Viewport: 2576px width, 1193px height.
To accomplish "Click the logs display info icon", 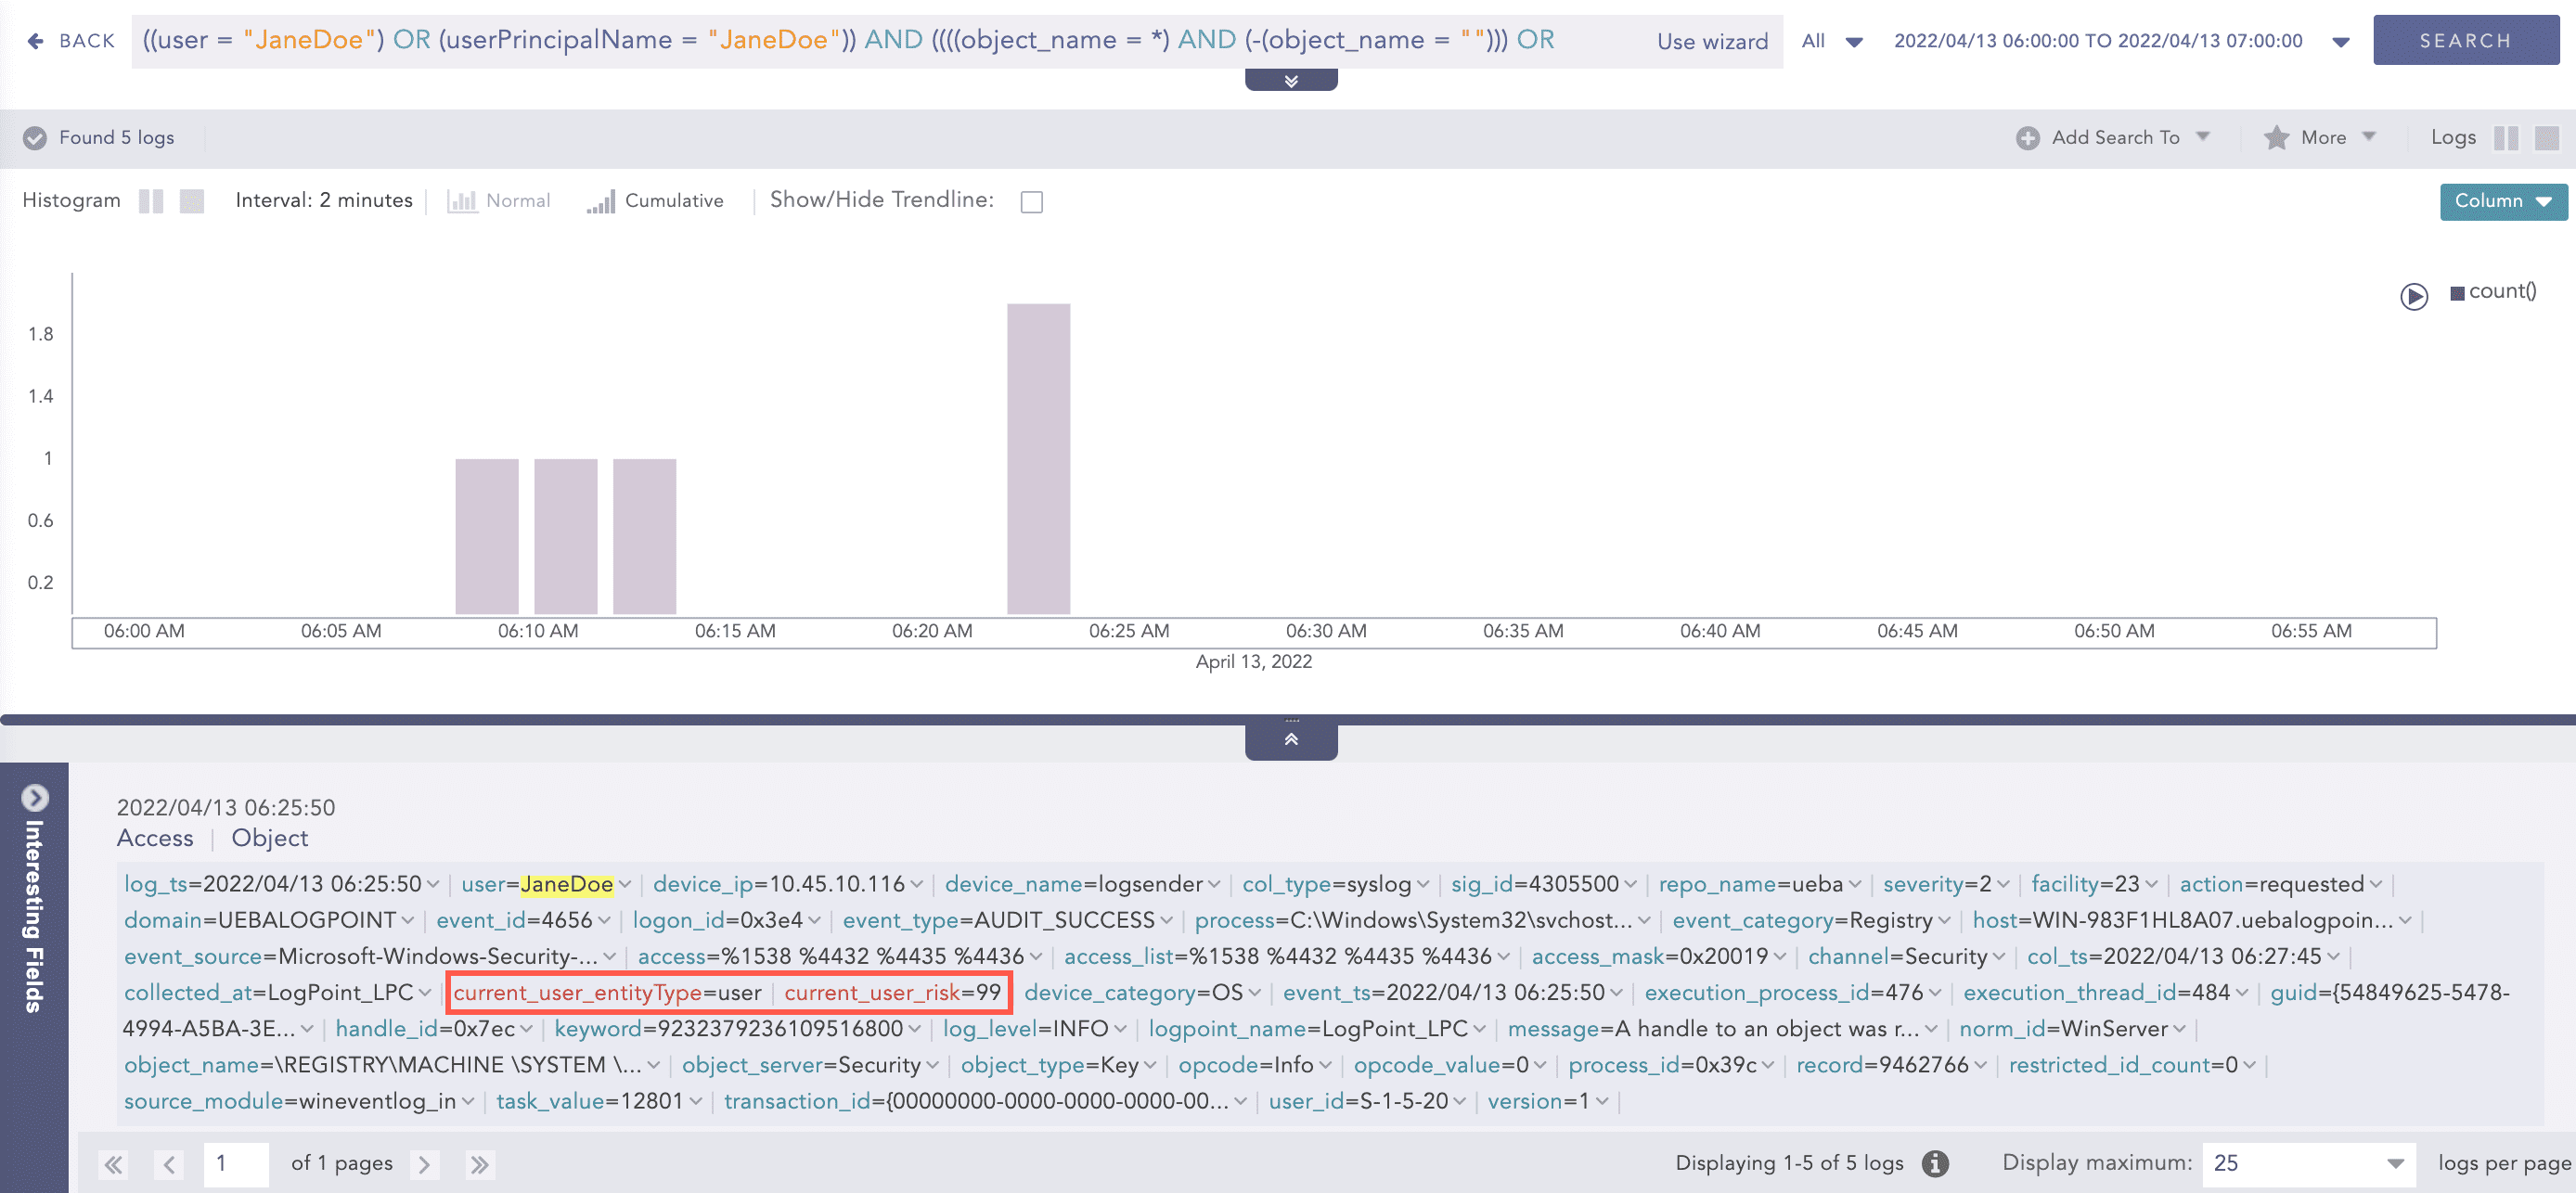I will pos(1935,1163).
